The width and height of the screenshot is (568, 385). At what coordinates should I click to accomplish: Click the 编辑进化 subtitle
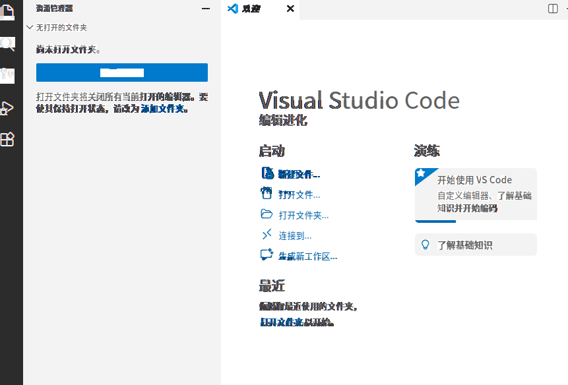pyautogui.click(x=283, y=120)
